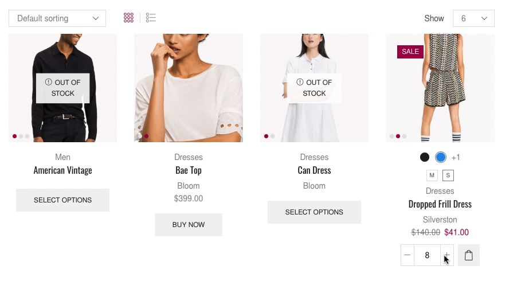Screen dimensions: 525x289
Task: Click Select Options for Can Dress
Action: click(314, 212)
